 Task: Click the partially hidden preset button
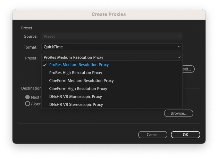[188, 69]
